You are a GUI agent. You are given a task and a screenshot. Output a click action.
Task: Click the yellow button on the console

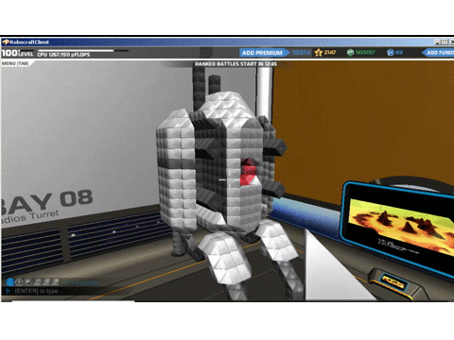pos(393,282)
